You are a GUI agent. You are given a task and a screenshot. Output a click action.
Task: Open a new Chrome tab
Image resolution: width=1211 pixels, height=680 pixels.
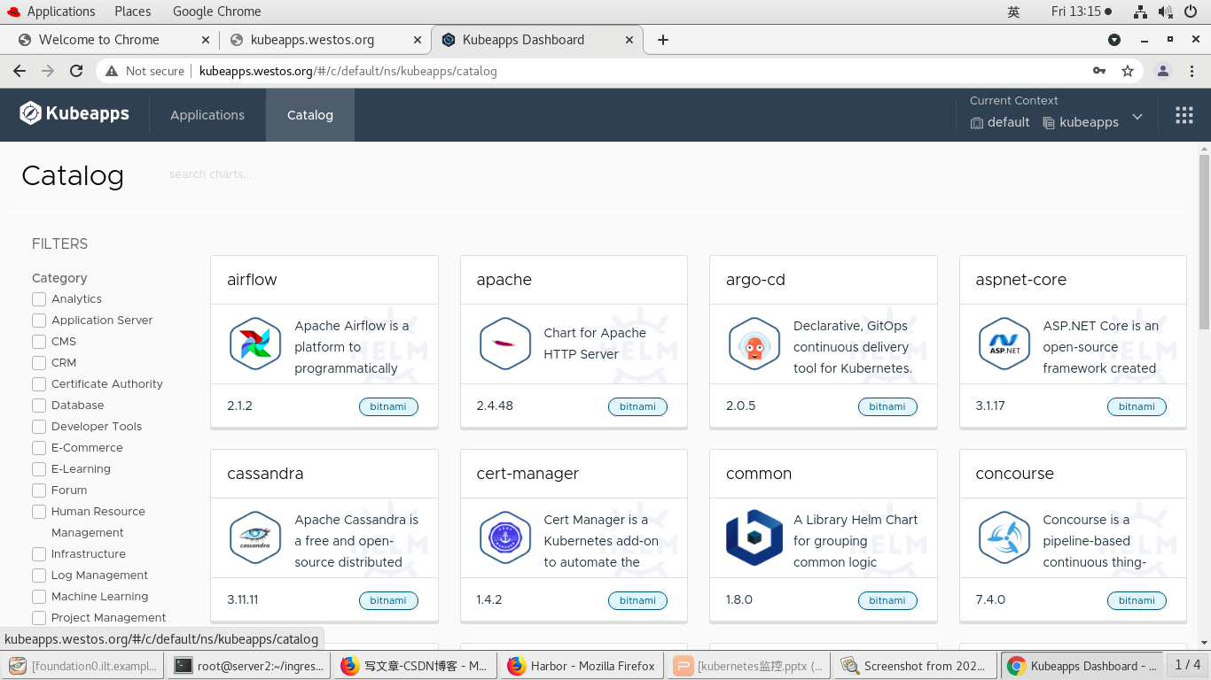coord(663,40)
